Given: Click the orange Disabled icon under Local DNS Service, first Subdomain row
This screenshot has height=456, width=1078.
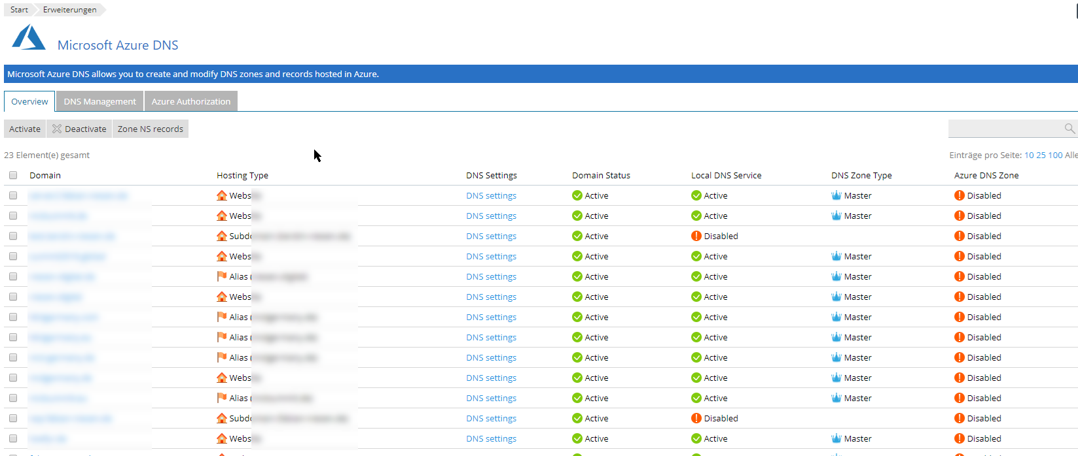Looking at the screenshot, I should (696, 236).
